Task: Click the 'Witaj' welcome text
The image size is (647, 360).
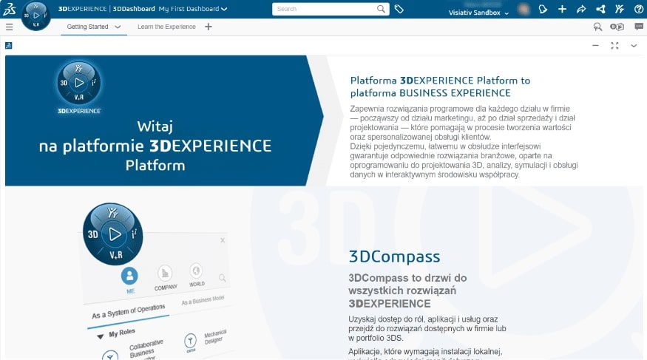Action: (155, 126)
